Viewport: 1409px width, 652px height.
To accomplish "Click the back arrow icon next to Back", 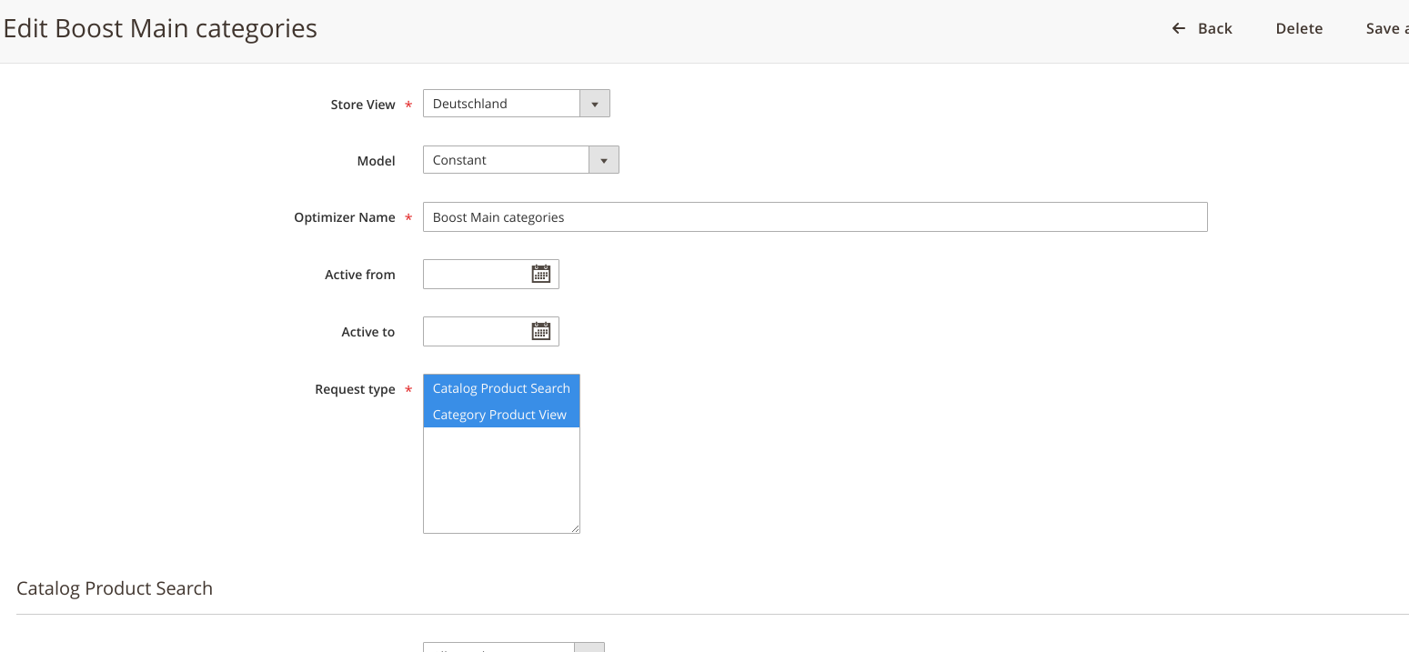I will click(x=1177, y=28).
